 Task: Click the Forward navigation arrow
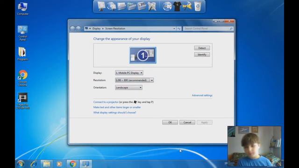point(78,28)
